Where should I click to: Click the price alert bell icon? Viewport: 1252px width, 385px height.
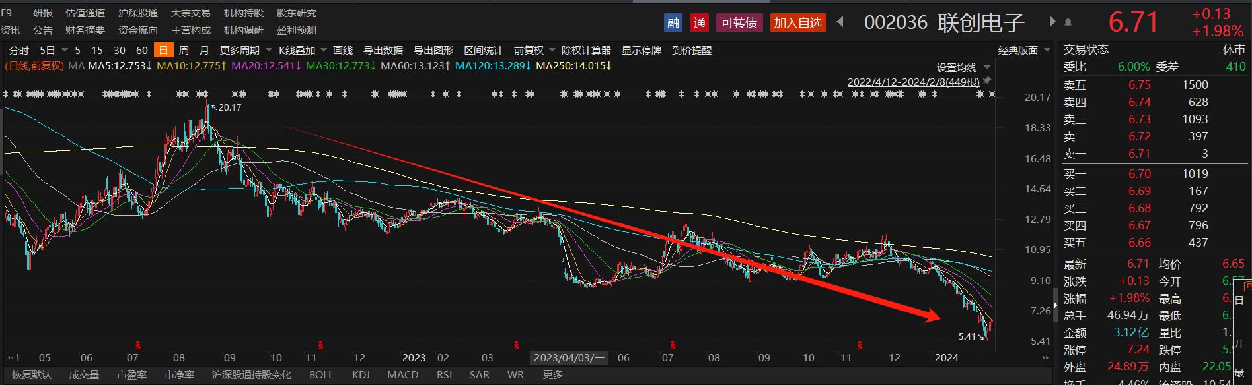coord(1068,22)
